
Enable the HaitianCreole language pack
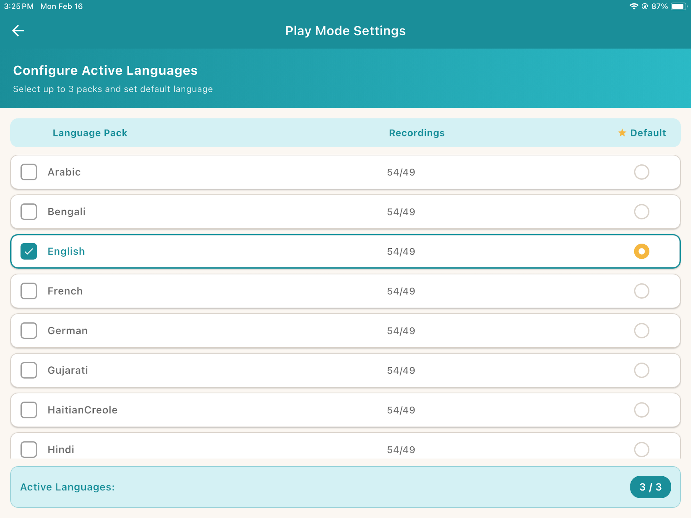click(29, 410)
